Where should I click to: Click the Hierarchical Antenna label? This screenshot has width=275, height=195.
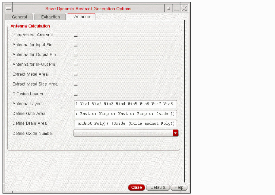click(33, 35)
